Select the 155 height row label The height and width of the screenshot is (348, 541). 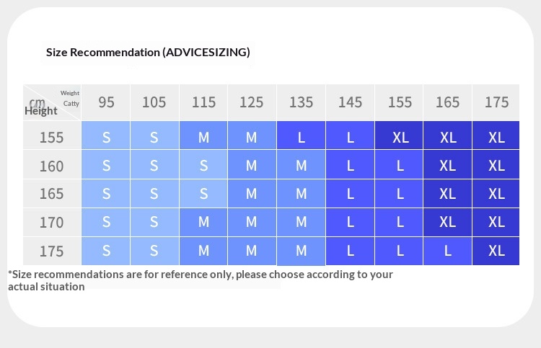point(51,137)
